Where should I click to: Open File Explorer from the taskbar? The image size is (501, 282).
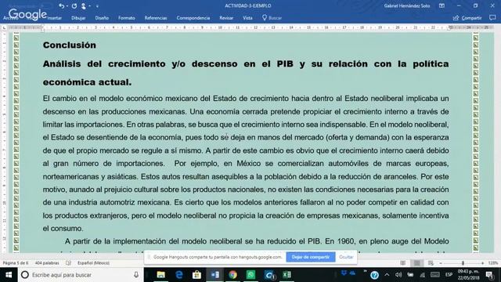coord(160,275)
